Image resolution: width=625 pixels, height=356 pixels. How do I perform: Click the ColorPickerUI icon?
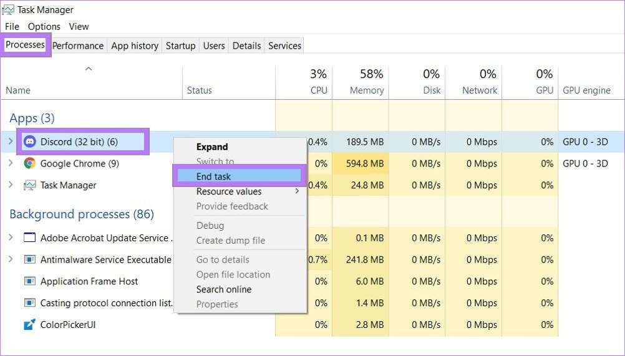[x=30, y=325]
